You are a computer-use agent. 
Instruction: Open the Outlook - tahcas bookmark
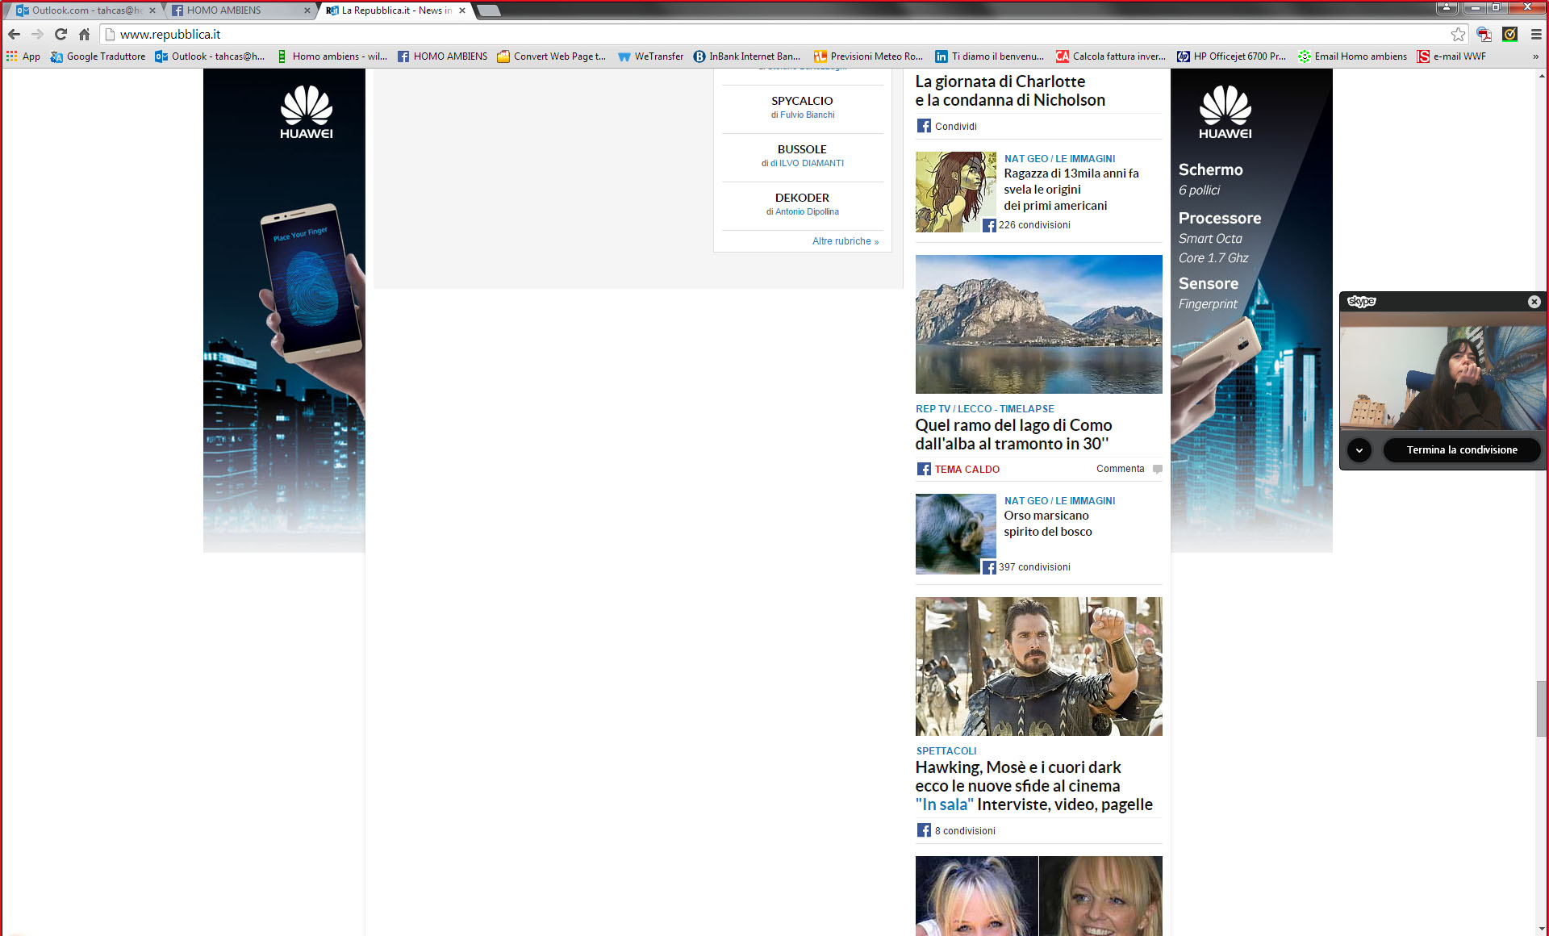click(x=210, y=56)
